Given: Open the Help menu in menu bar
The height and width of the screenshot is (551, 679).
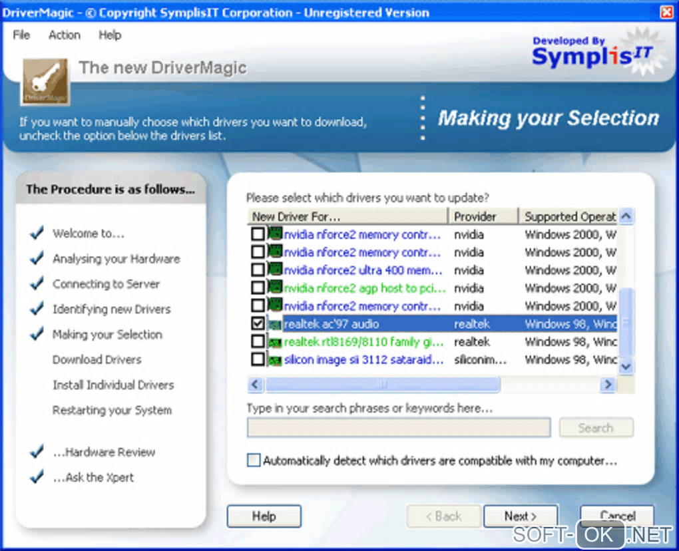Looking at the screenshot, I should click(110, 35).
